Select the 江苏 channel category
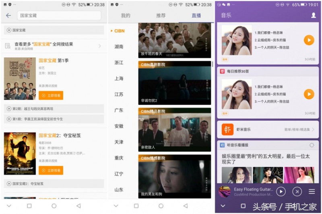 pos(119,94)
